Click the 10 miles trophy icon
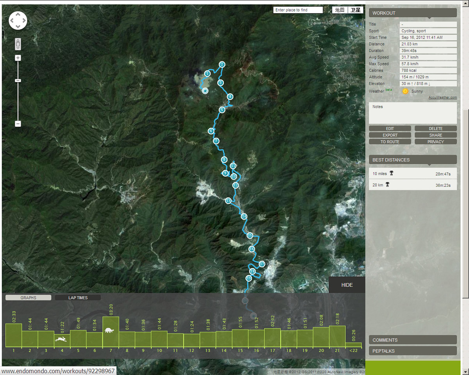The image size is (469, 375). point(391,173)
